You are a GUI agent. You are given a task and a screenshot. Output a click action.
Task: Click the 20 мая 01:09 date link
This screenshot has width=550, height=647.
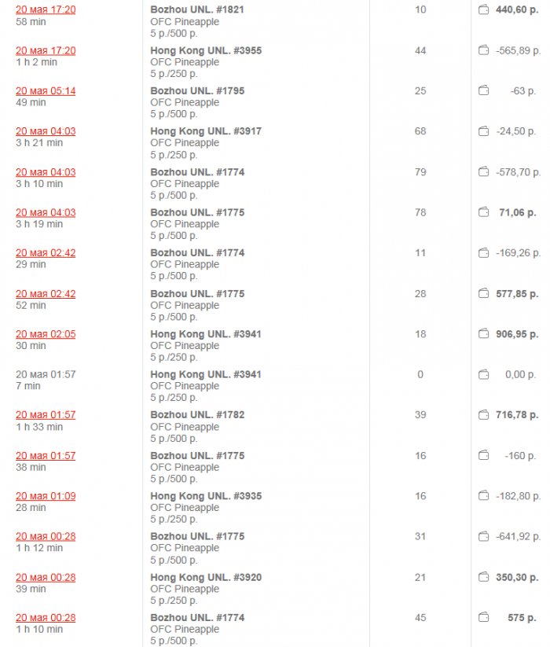click(46, 496)
